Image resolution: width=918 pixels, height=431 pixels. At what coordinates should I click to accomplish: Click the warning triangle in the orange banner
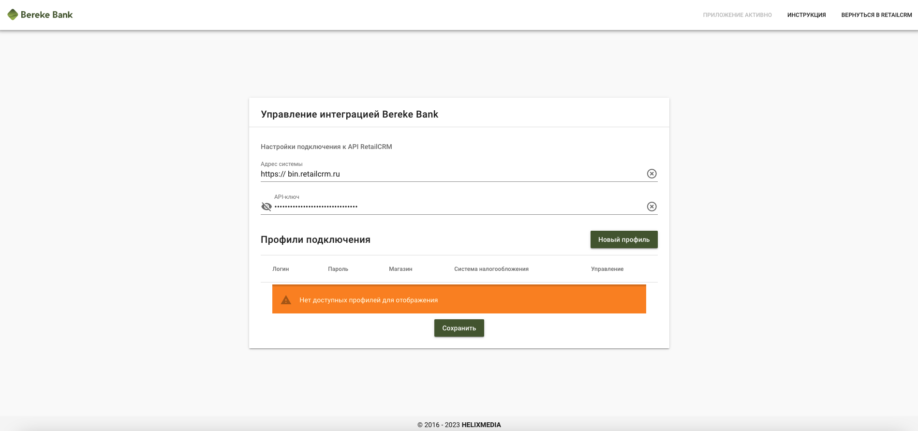(x=286, y=300)
